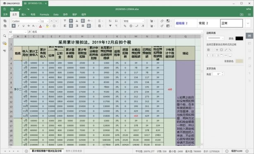This screenshot has width=254, height=154.
Task: Clear the filter
Action: (116, 26)
